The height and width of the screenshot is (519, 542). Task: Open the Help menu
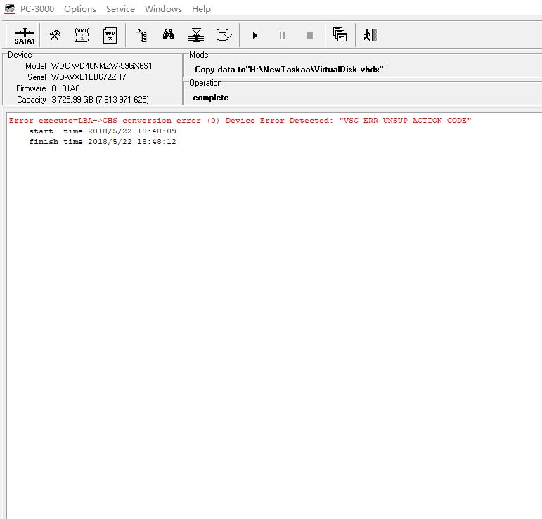(x=201, y=9)
